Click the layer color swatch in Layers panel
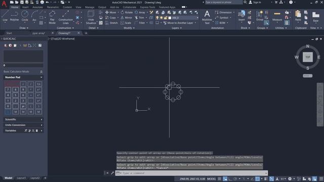The width and height of the screenshot is (324, 182). pyautogui.click(x=170, y=18)
